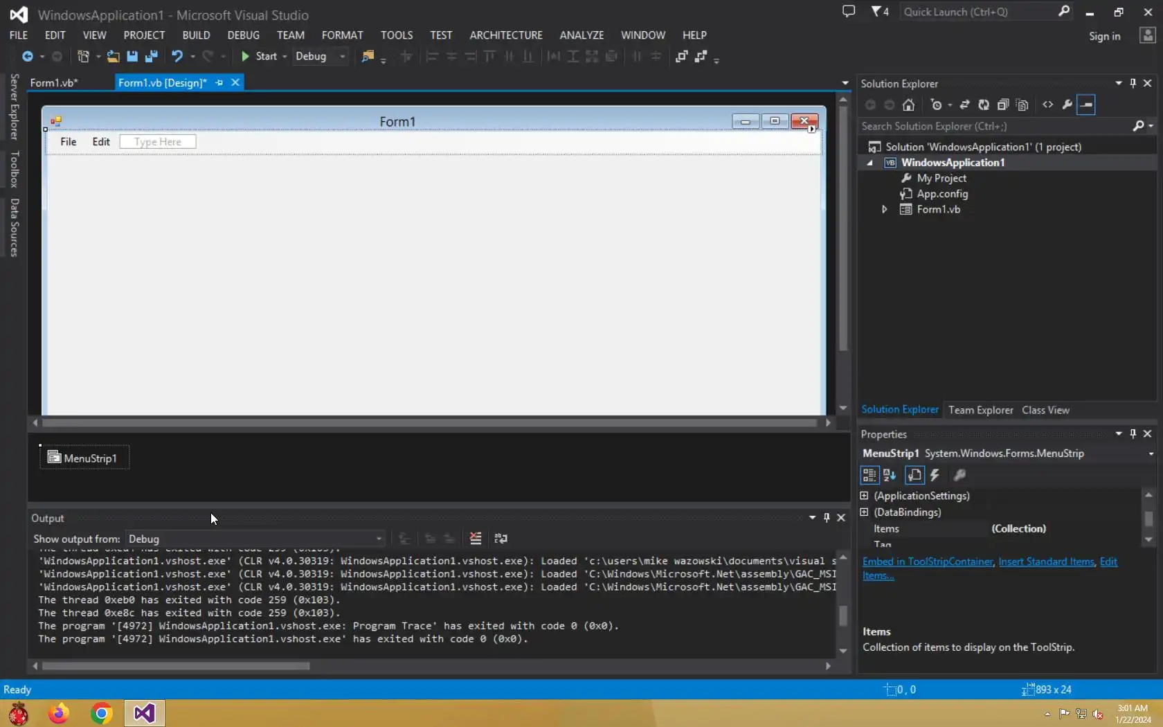Screen dimensions: 1163x727
Task: Expand the Form1.vb node in Solution Explorer
Action: pyautogui.click(x=884, y=210)
